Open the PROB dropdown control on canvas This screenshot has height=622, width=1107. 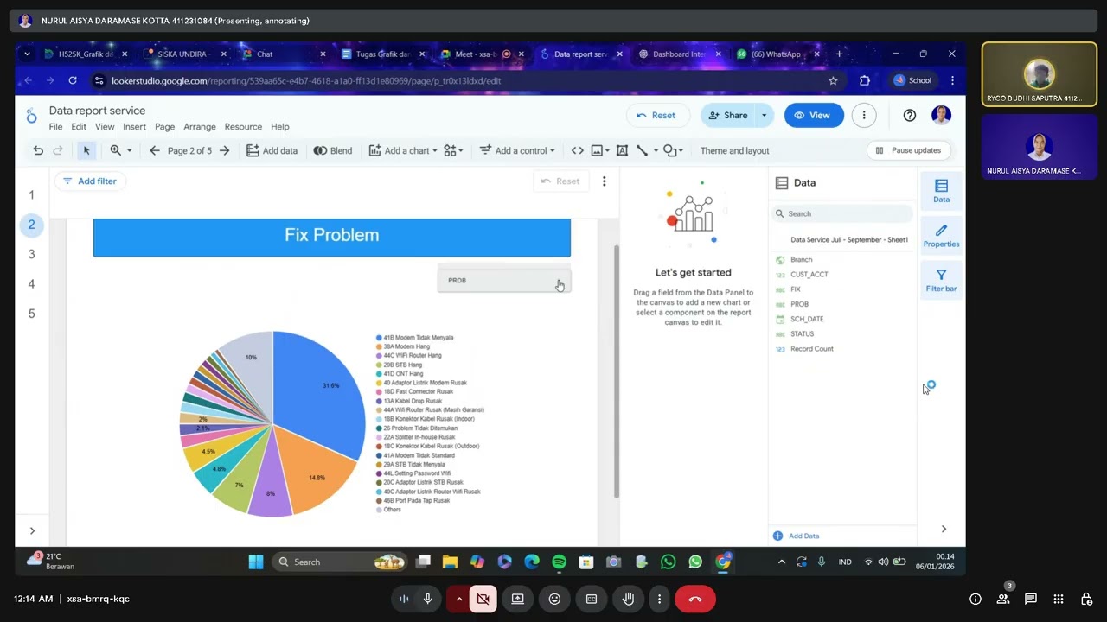coord(504,280)
